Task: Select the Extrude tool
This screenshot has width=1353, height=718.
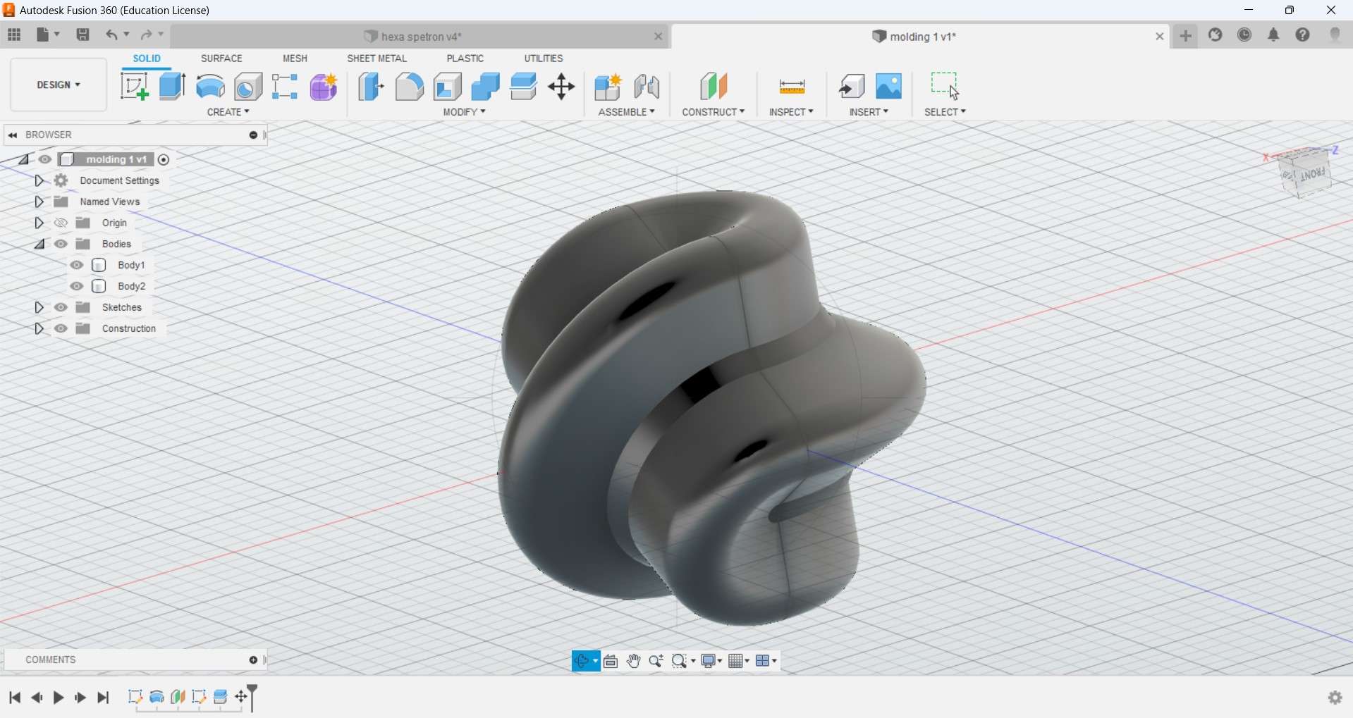Action: pyautogui.click(x=172, y=87)
